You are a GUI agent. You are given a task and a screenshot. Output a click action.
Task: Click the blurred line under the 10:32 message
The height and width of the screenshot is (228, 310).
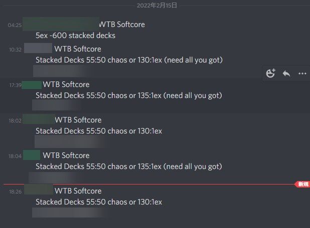[x=65, y=70]
